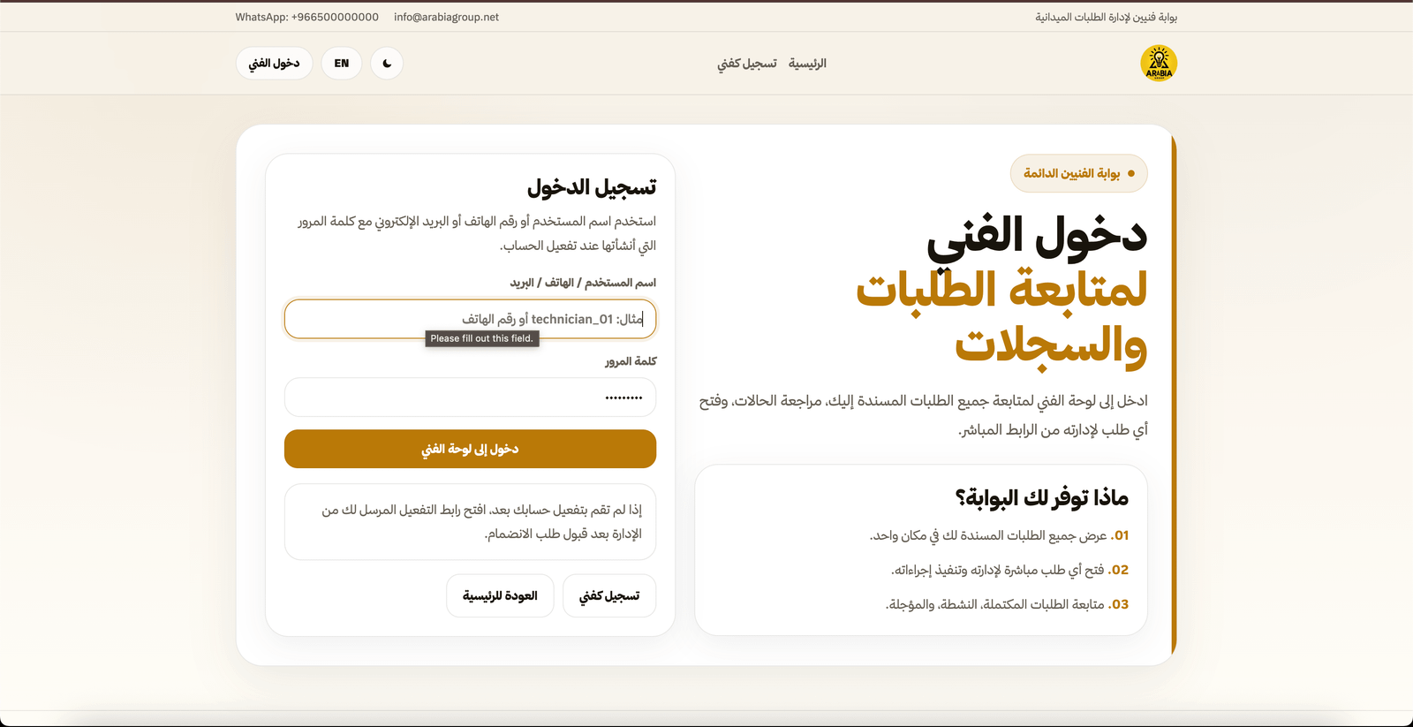Toggle dark mode with moon icon
Viewport: 1413px width, 727px height.
(387, 64)
